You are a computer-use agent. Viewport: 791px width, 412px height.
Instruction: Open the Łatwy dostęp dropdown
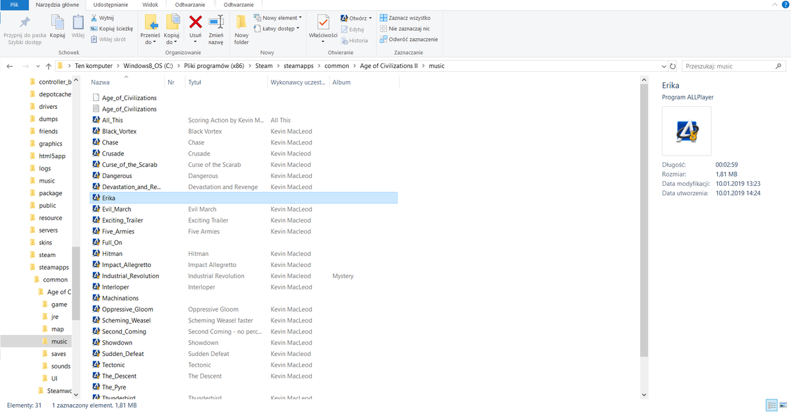276,28
